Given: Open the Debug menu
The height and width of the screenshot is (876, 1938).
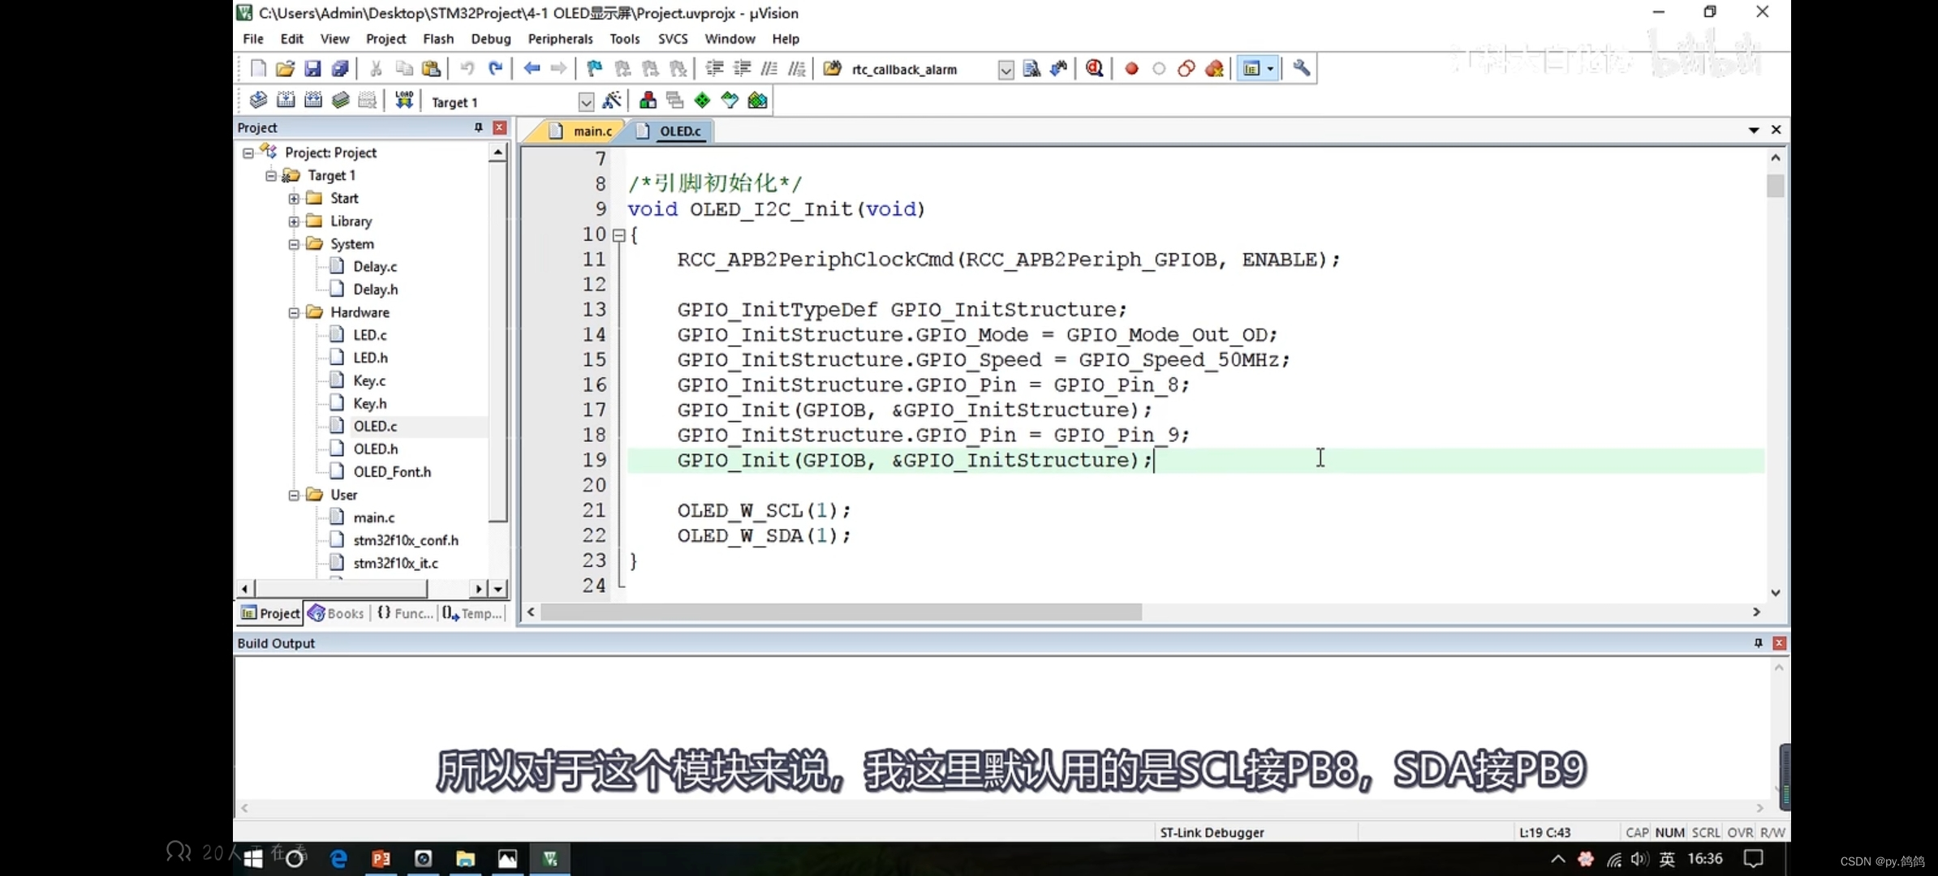Looking at the screenshot, I should 491,39.
